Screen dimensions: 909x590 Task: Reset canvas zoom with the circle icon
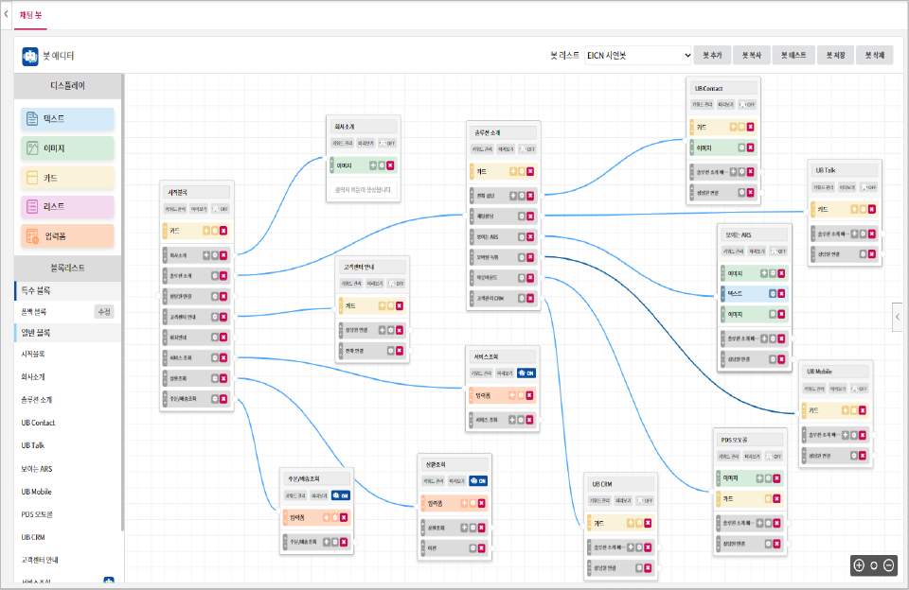coord(874,565)
